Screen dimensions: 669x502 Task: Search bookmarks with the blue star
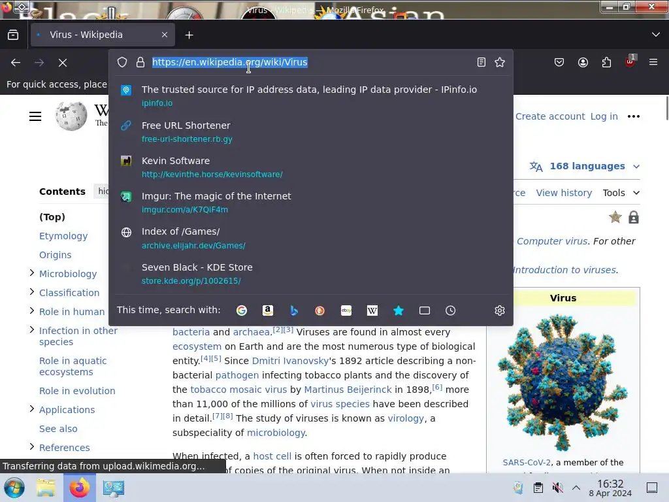pos(399,310)
